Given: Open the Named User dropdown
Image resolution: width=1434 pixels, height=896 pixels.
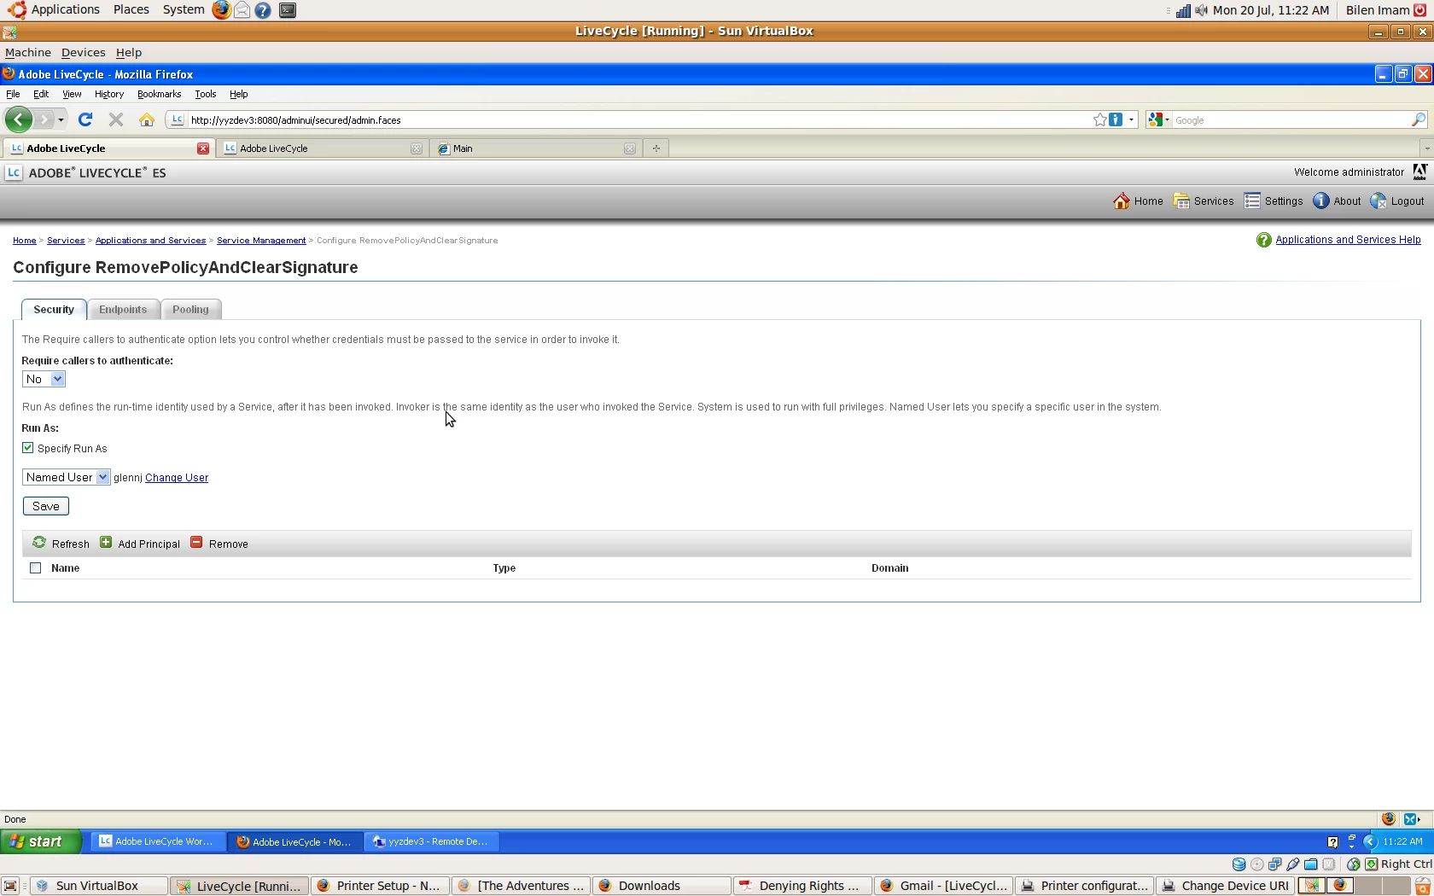Looking at the screenshot, I should click(66, 478).
